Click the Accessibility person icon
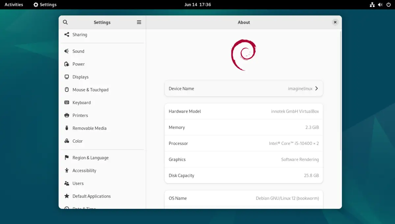The image size is (395, 224). coord(66,170)
